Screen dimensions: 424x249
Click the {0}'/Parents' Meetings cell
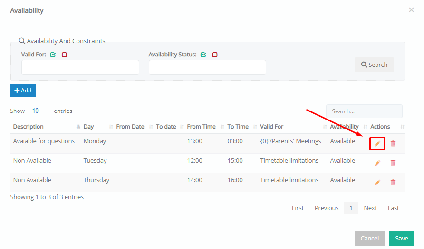[x=291, y=141]
